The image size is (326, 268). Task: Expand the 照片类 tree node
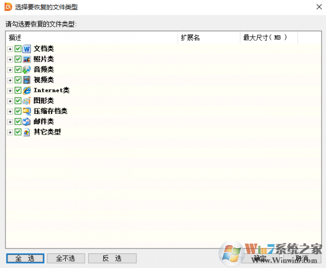(10, 60)
